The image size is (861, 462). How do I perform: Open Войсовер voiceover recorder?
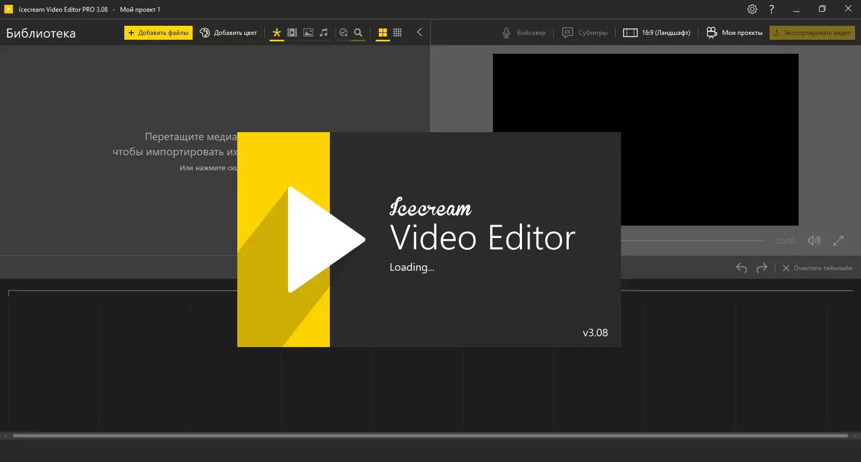click(x=524, y=33)
